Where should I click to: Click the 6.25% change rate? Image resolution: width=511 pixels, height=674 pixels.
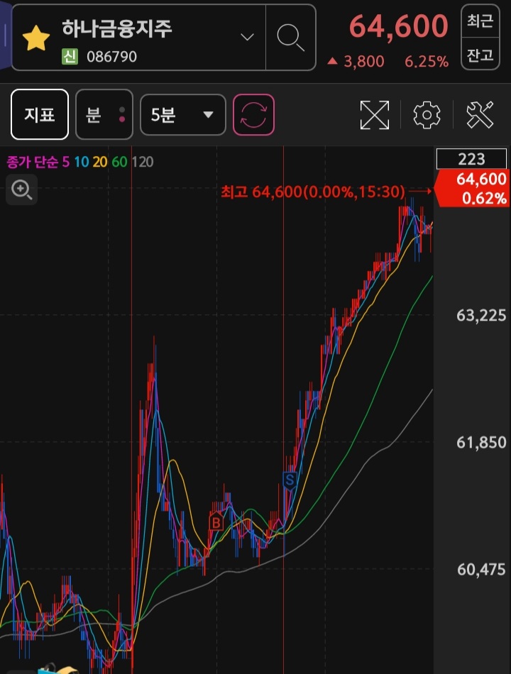427,62
